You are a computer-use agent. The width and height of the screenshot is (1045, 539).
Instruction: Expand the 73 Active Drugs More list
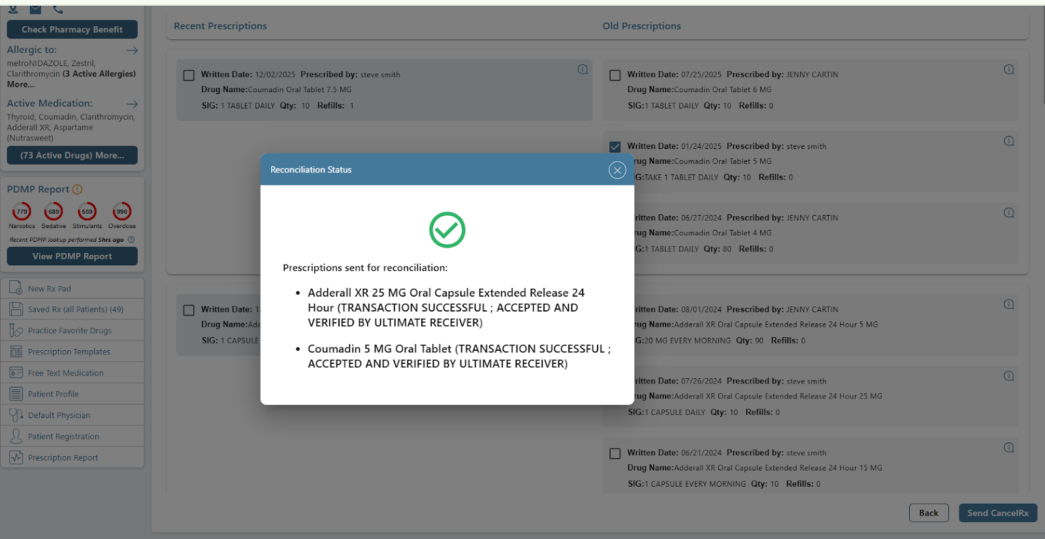[72, 155]
